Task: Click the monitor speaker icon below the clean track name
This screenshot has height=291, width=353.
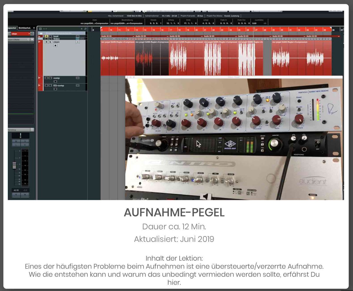Action: [x=55, y=45]
